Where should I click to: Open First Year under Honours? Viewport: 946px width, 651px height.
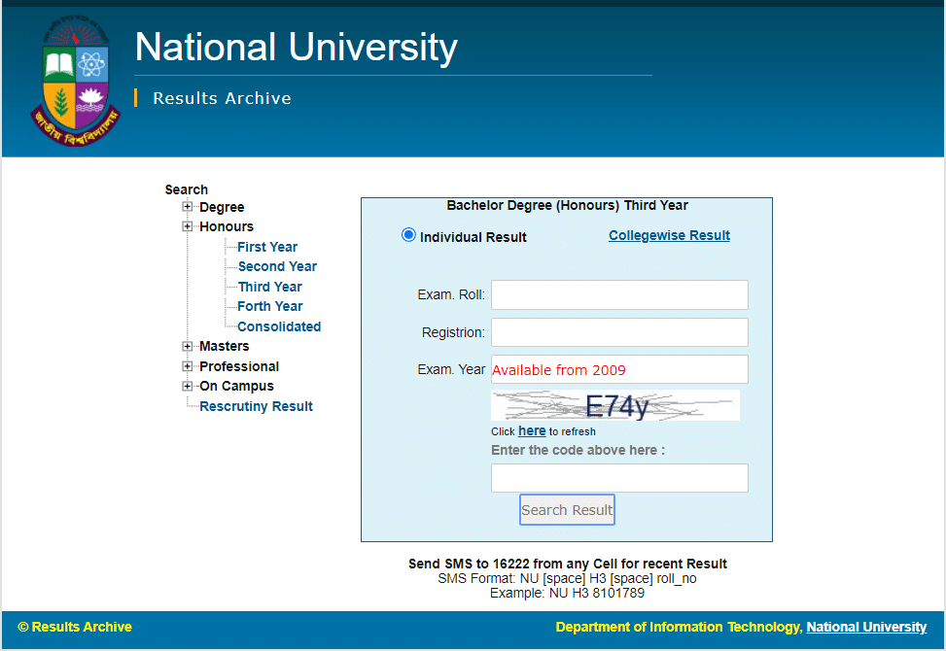tap(267, 247)
